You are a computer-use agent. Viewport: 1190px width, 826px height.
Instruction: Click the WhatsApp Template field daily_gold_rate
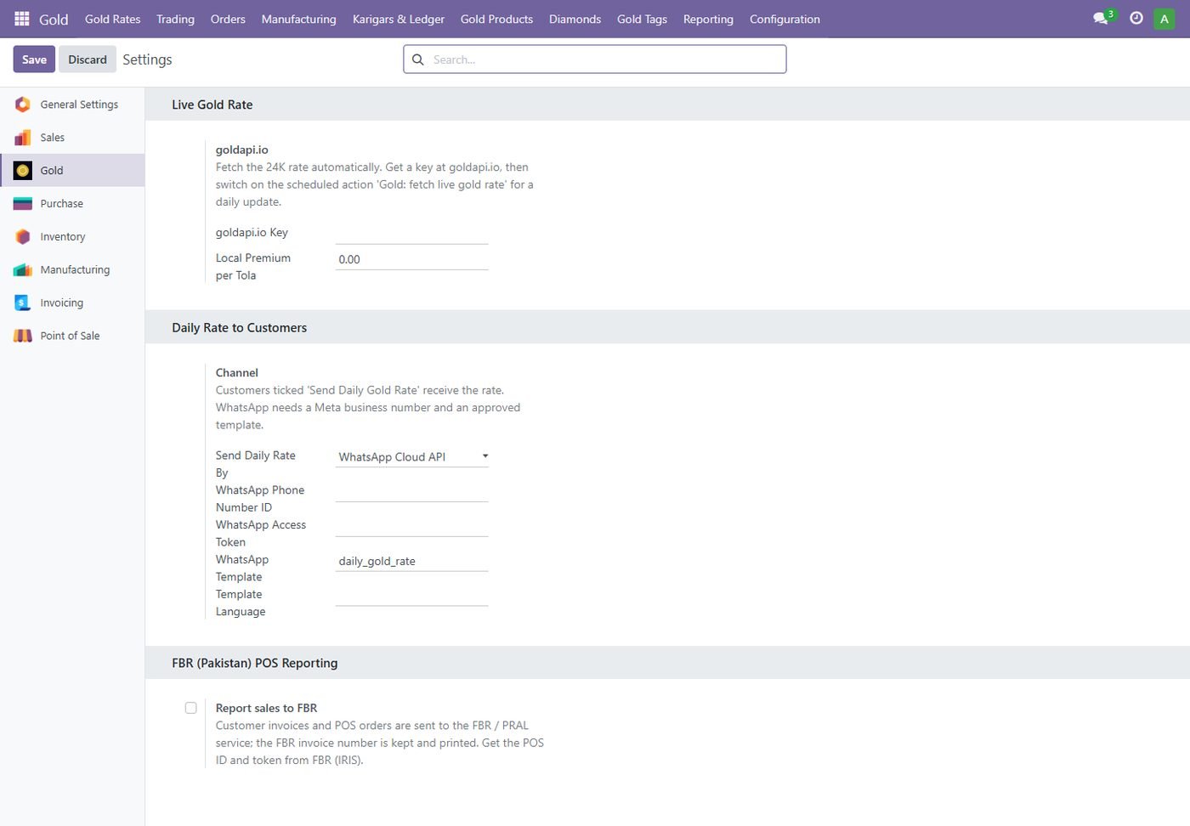click(412, 561)
